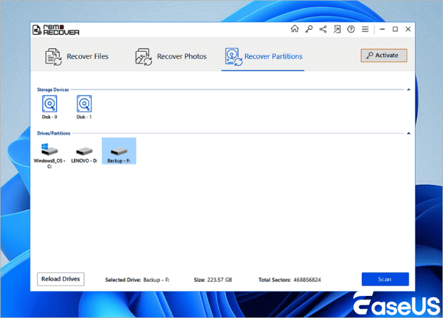Screen dimensions: 443x318
Task: Click the 'Total Sectors: 468856824' text
Action: 290,280
